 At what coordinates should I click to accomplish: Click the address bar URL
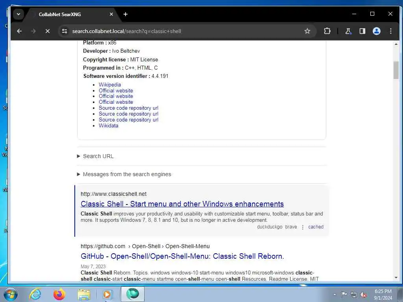pos(127,31)
